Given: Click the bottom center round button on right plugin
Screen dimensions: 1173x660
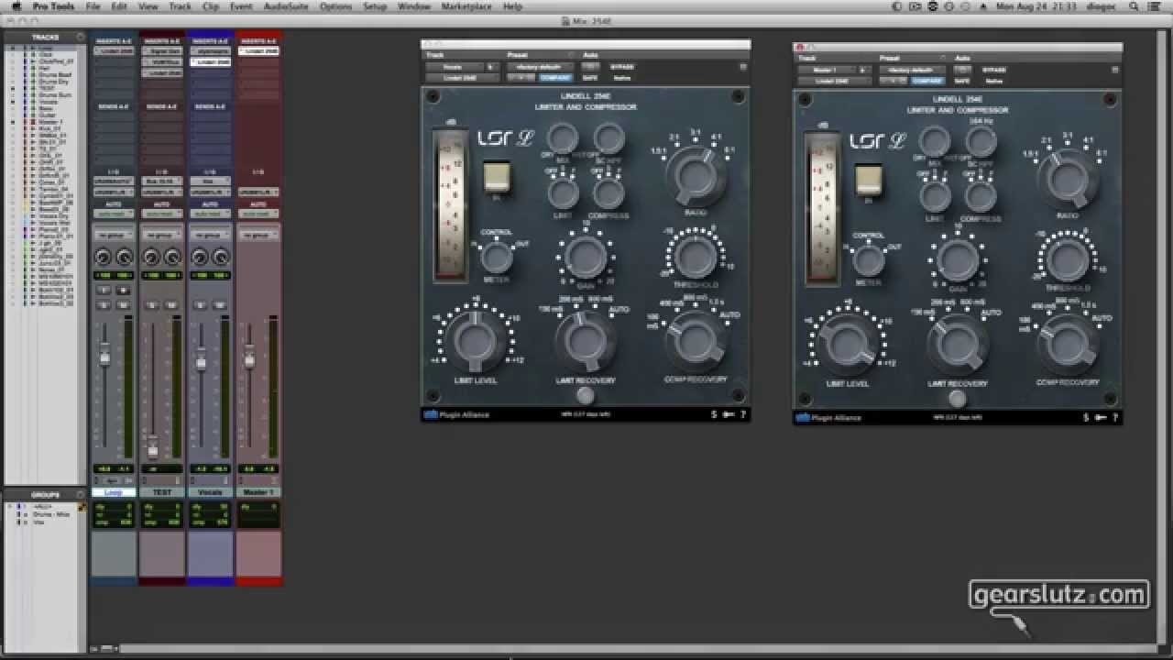Looking at the screenshot, I should tap(957, 398).
